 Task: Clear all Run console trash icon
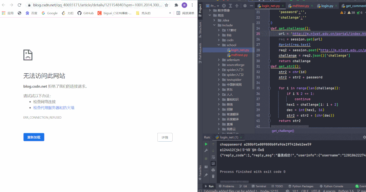coord(213,176)
